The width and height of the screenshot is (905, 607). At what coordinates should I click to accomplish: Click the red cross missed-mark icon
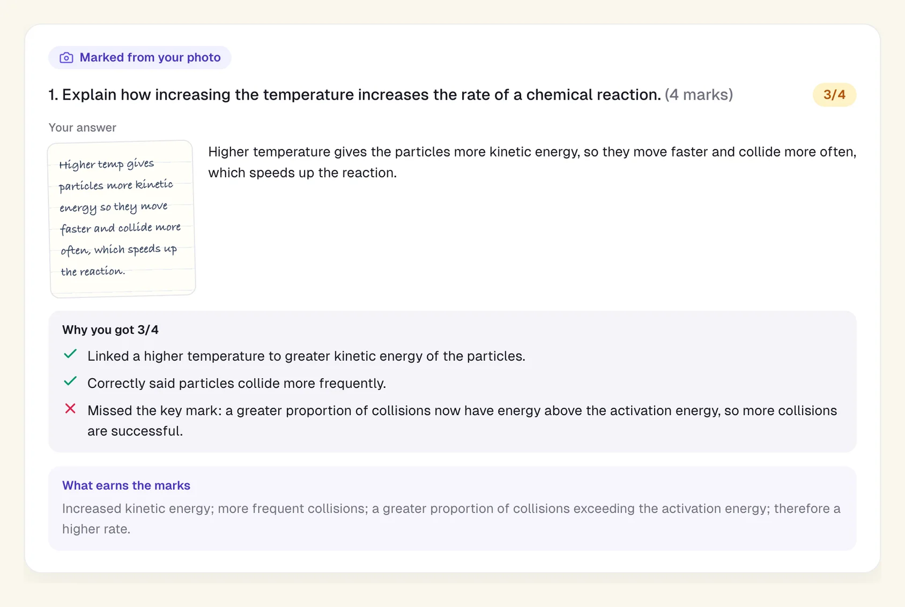70,409
